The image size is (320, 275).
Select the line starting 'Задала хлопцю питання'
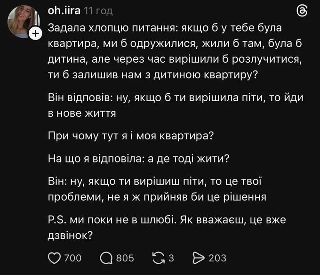click(x=165, y=28)
